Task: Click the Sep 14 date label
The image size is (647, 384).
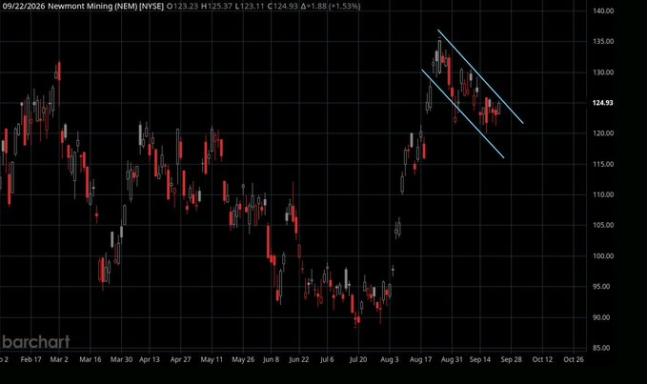Action: click(x=480, y=359)
